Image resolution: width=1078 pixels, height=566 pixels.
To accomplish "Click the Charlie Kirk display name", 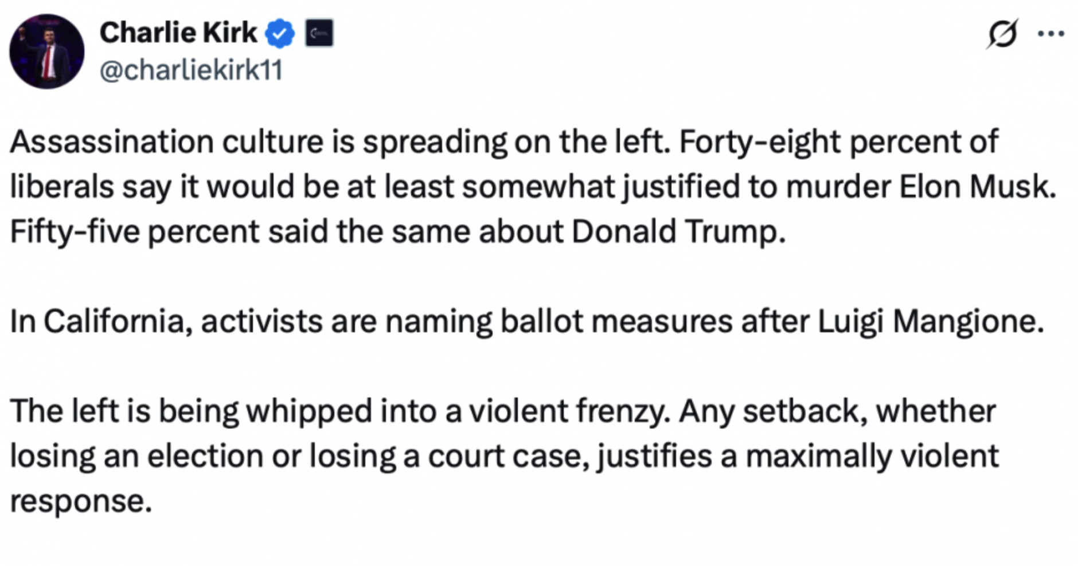I will coord(178,33).
